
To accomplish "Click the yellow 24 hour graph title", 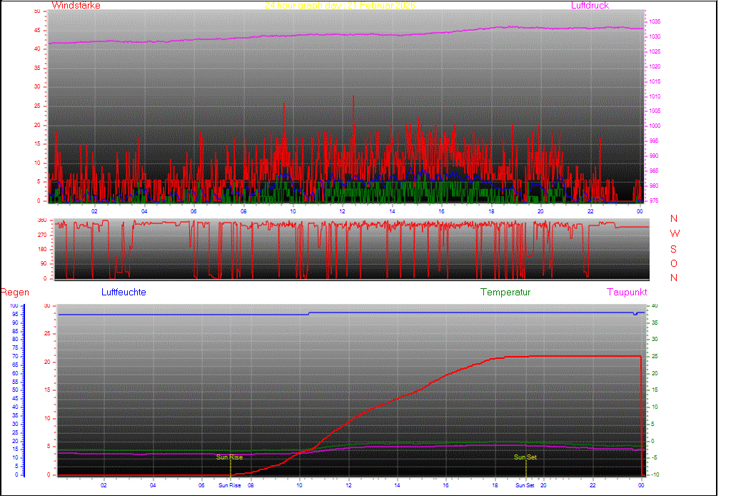I will click(340, 6).
